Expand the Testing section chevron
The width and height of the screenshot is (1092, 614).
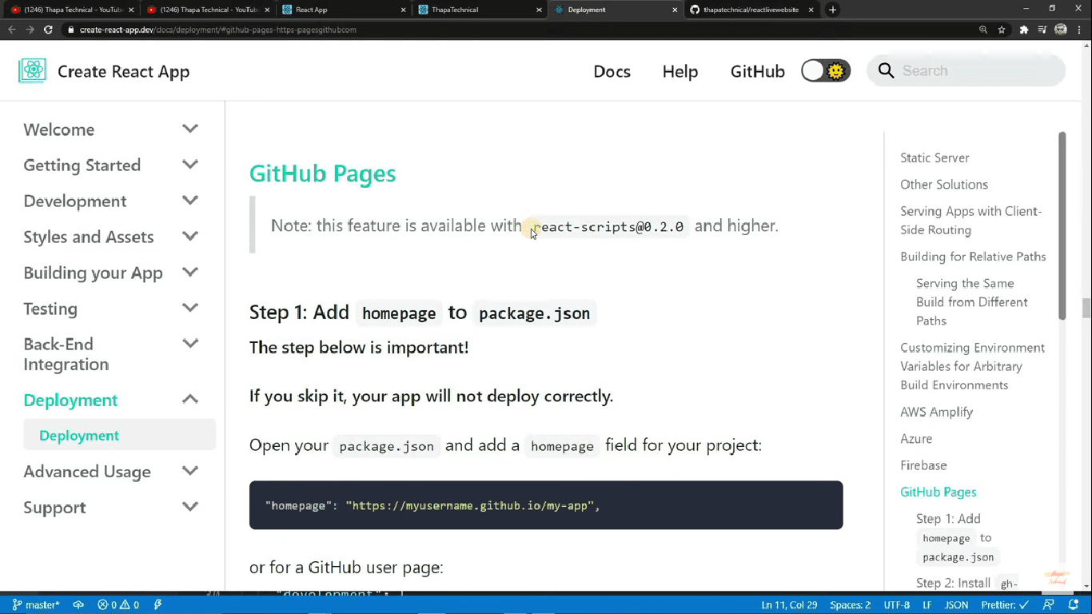pos(190,308)
